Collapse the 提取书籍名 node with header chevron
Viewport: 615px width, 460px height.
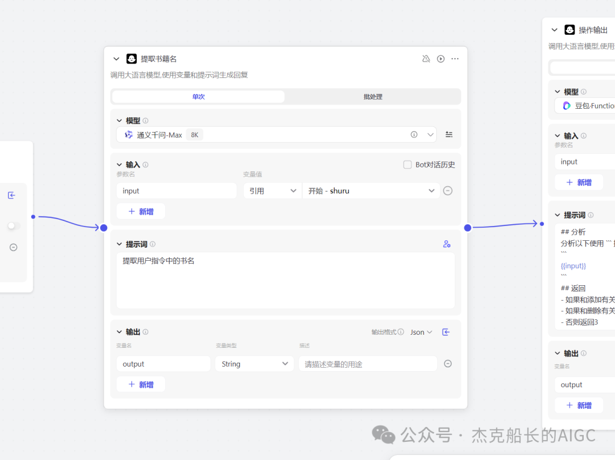(x=116, y=59)
